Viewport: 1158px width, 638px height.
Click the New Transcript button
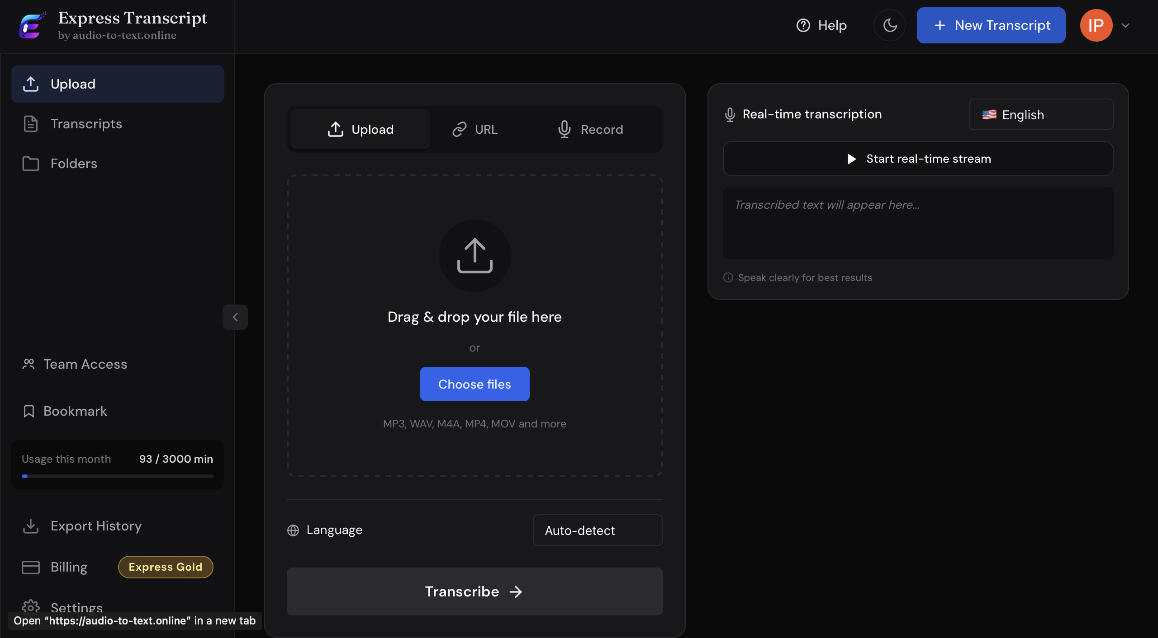[991, 25]
